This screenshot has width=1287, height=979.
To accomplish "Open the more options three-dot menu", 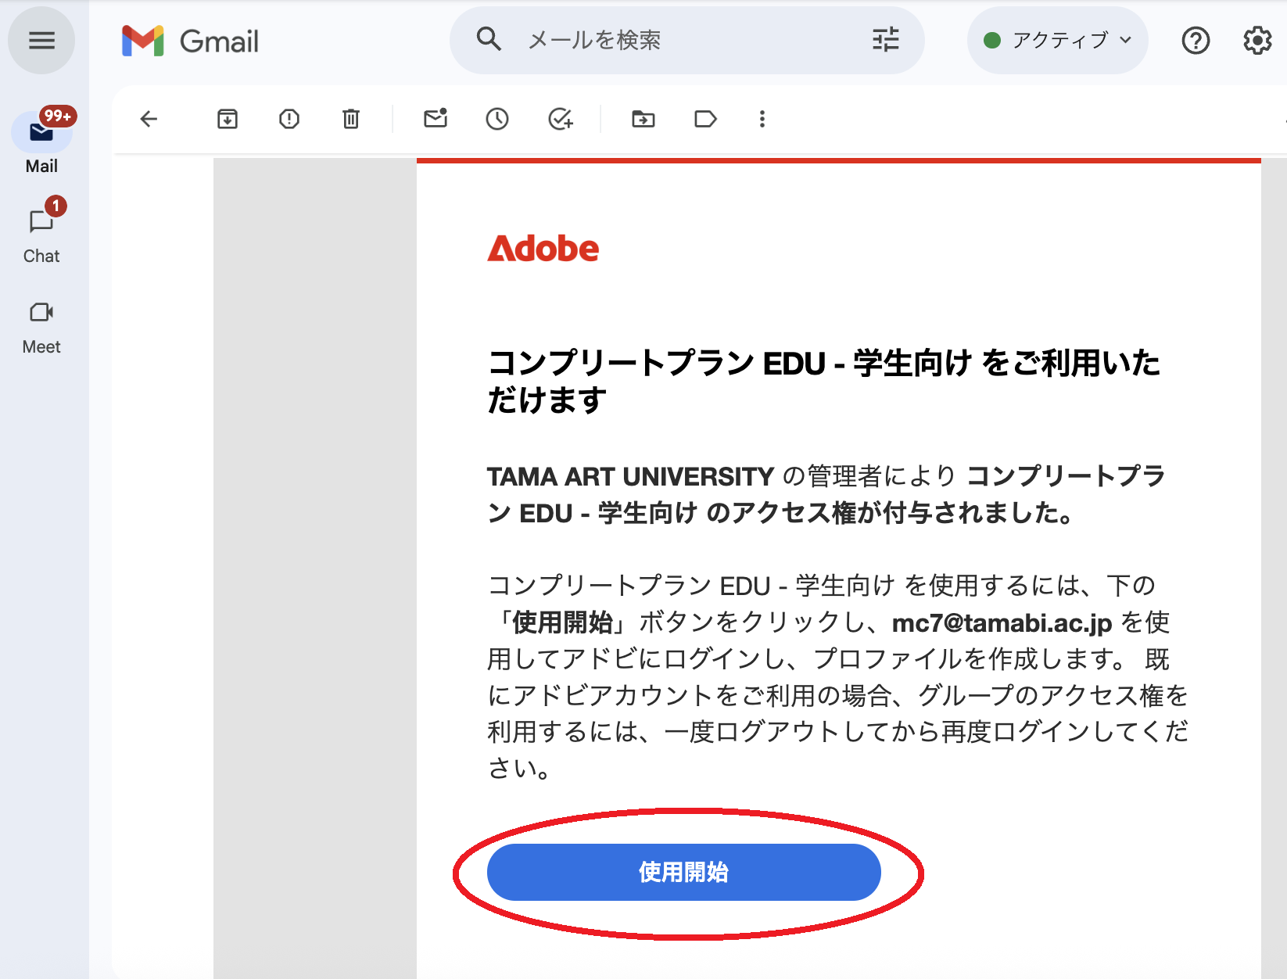I will (x=762, y=119).
